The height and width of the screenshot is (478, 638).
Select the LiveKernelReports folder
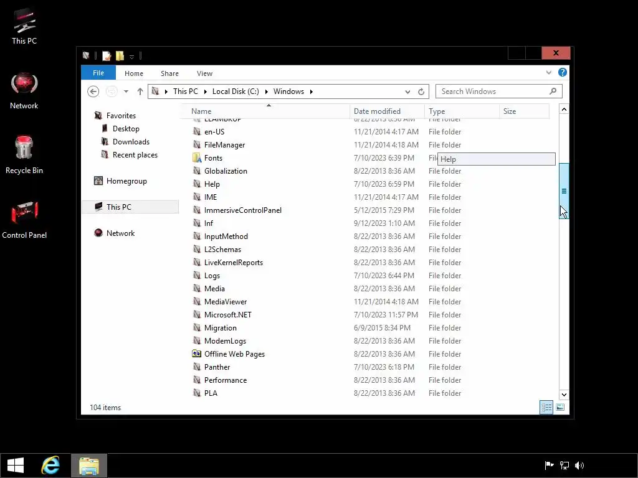[234, 263]
